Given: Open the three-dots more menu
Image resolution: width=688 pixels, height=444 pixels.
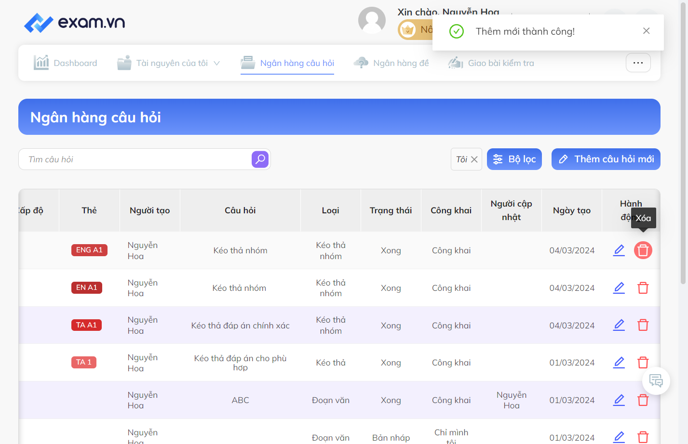Looking at the screenshot, I should coord(638,63).
